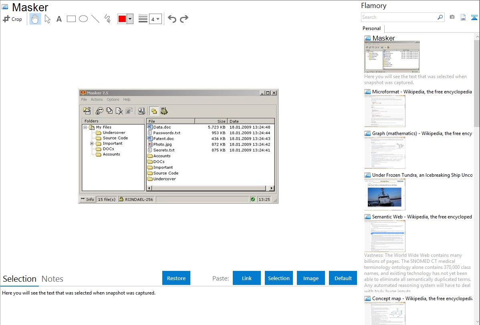480x325 pixels.
Task: Select the DOCs folder in the Folders tree
Action: click(108, 149)
